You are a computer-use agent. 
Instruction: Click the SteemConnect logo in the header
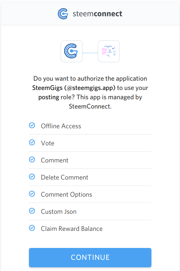click(x=63, y=14)
